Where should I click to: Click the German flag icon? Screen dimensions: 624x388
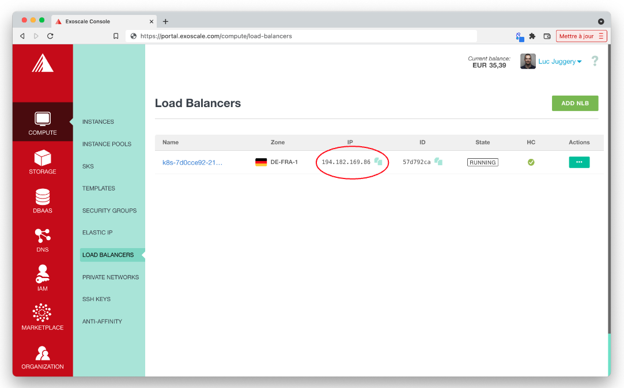(261, 162)
